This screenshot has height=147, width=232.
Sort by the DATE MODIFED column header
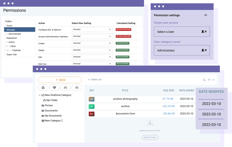pos(211,92)
